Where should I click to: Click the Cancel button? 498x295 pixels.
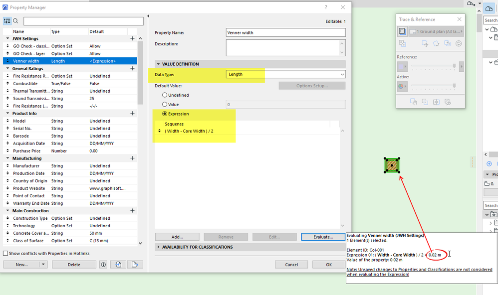pos(291,265)
